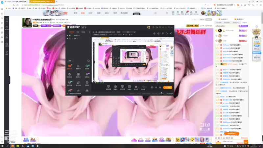
Task: Open the browser sidebar favorites star
Action: [2, 9]
